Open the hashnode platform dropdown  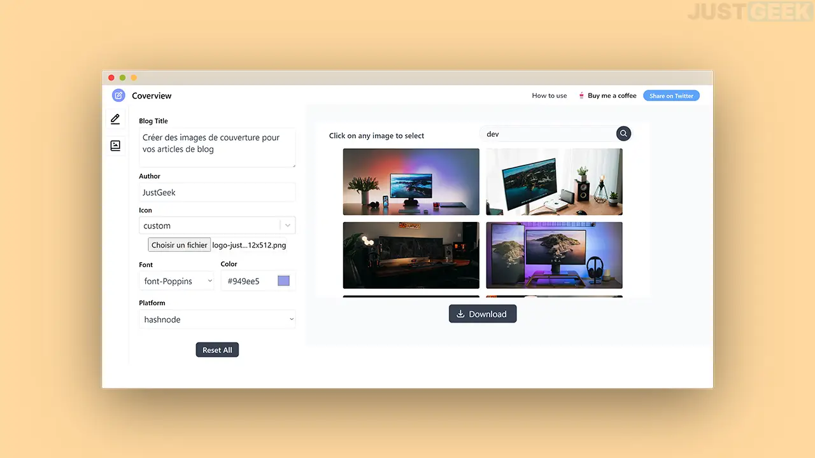pos(217,319)
